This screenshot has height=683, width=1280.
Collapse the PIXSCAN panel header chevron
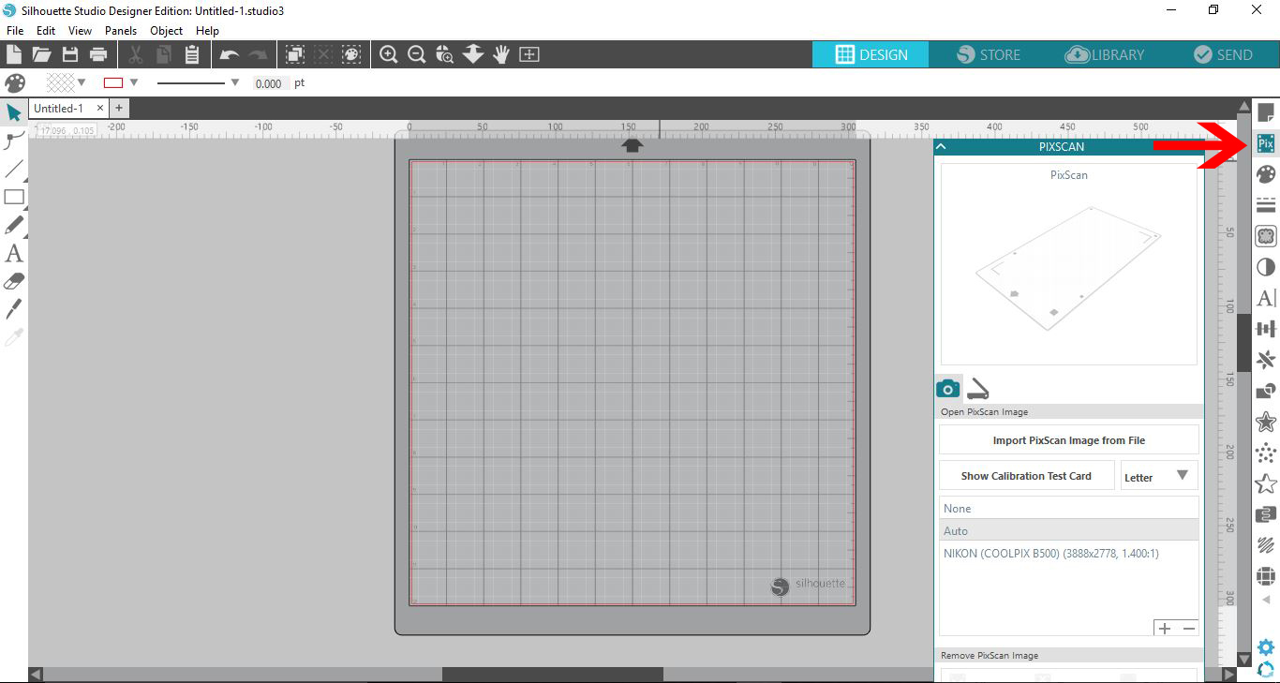942,147
